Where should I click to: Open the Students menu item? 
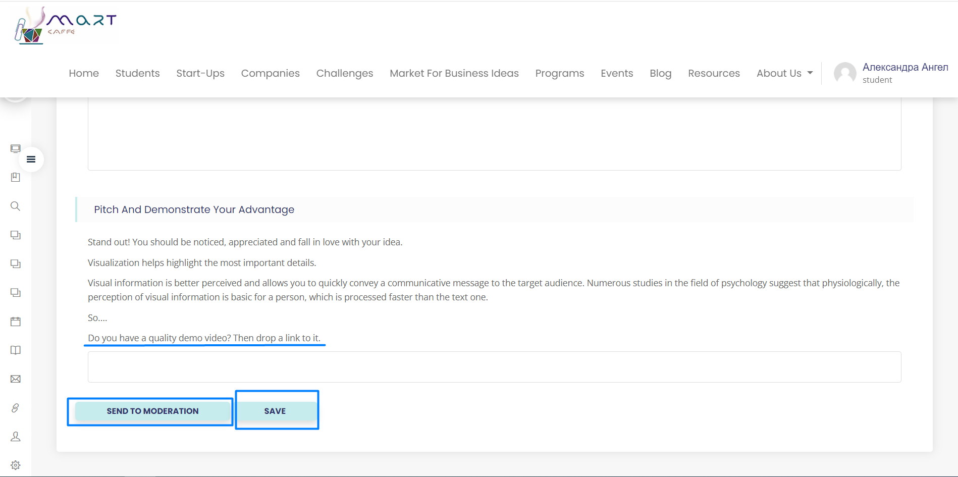point(138,73)
